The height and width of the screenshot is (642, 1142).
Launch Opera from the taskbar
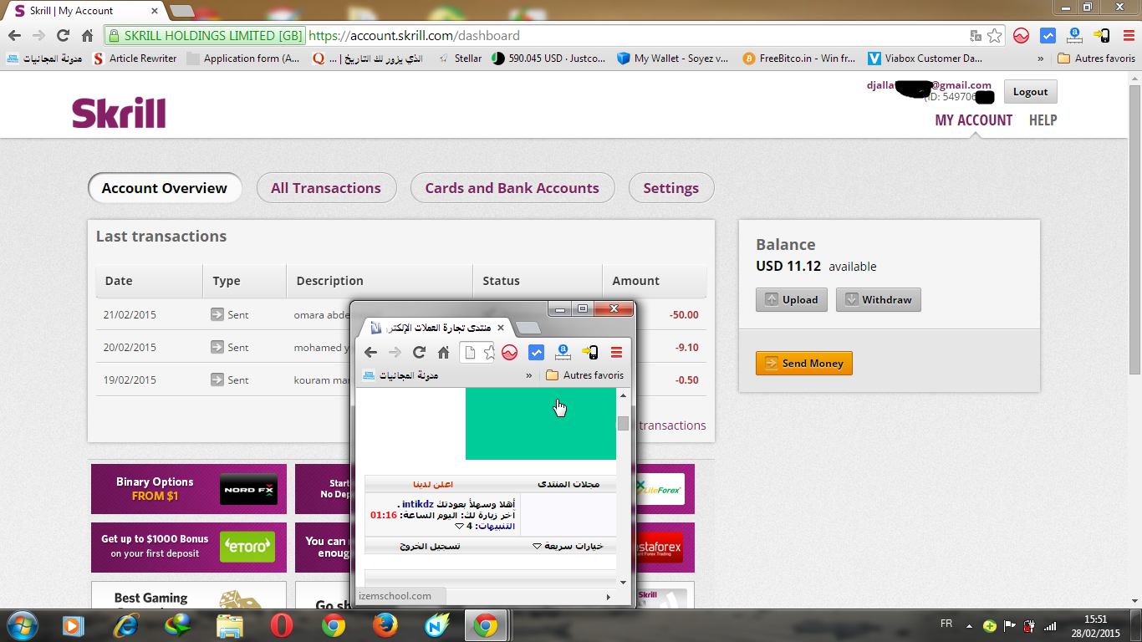pyautogui.click(x=282, y=625)
